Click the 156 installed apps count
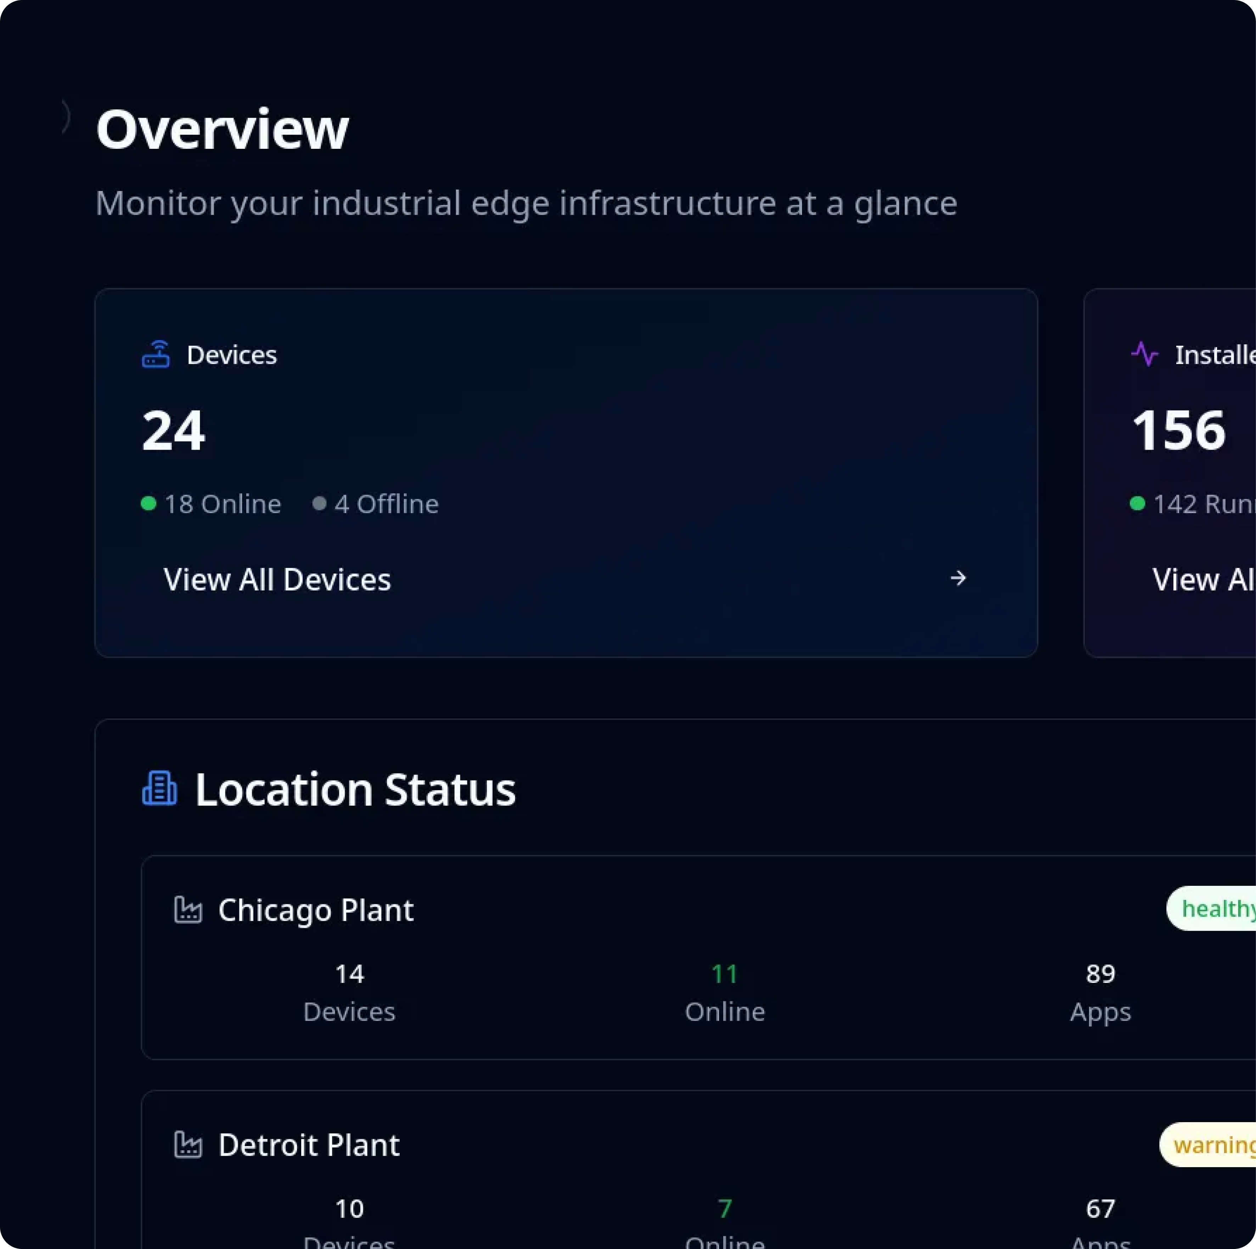Image resolution: width=1256 pixels, height=1249 pixels. (1178, 430)
